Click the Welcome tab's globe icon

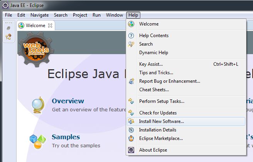pos(21,26)
